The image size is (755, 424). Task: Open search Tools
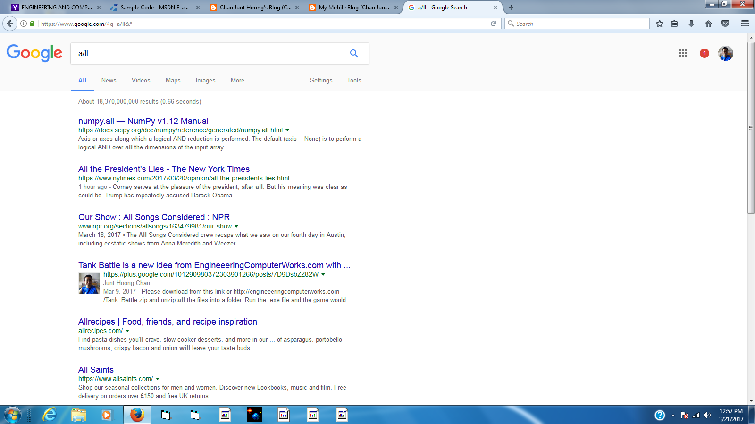[x=354, y=81]
